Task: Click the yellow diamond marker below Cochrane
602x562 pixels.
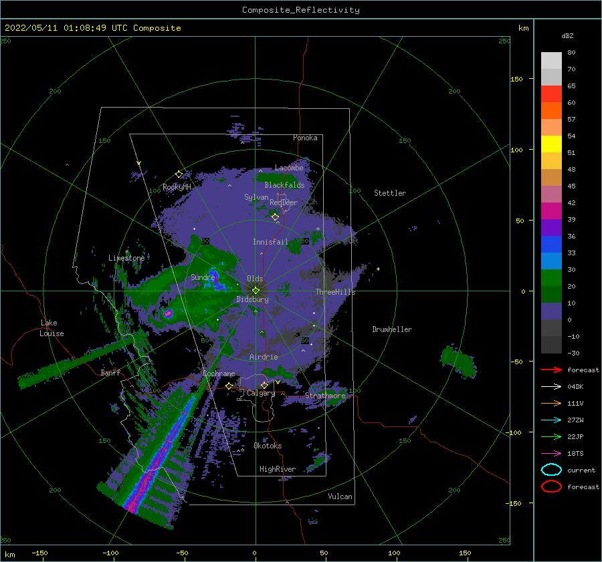Action: point(229,386)
